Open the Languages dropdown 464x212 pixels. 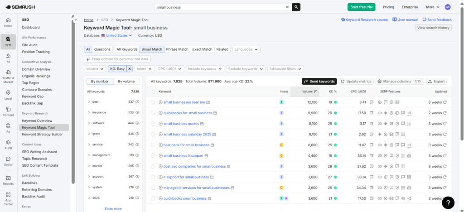point(246,49)
